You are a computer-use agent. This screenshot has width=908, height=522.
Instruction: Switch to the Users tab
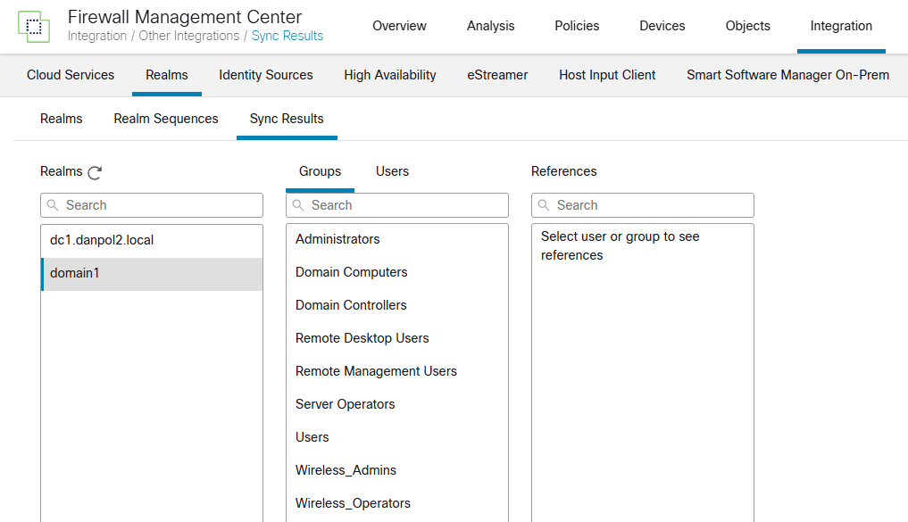pos(392,171)
